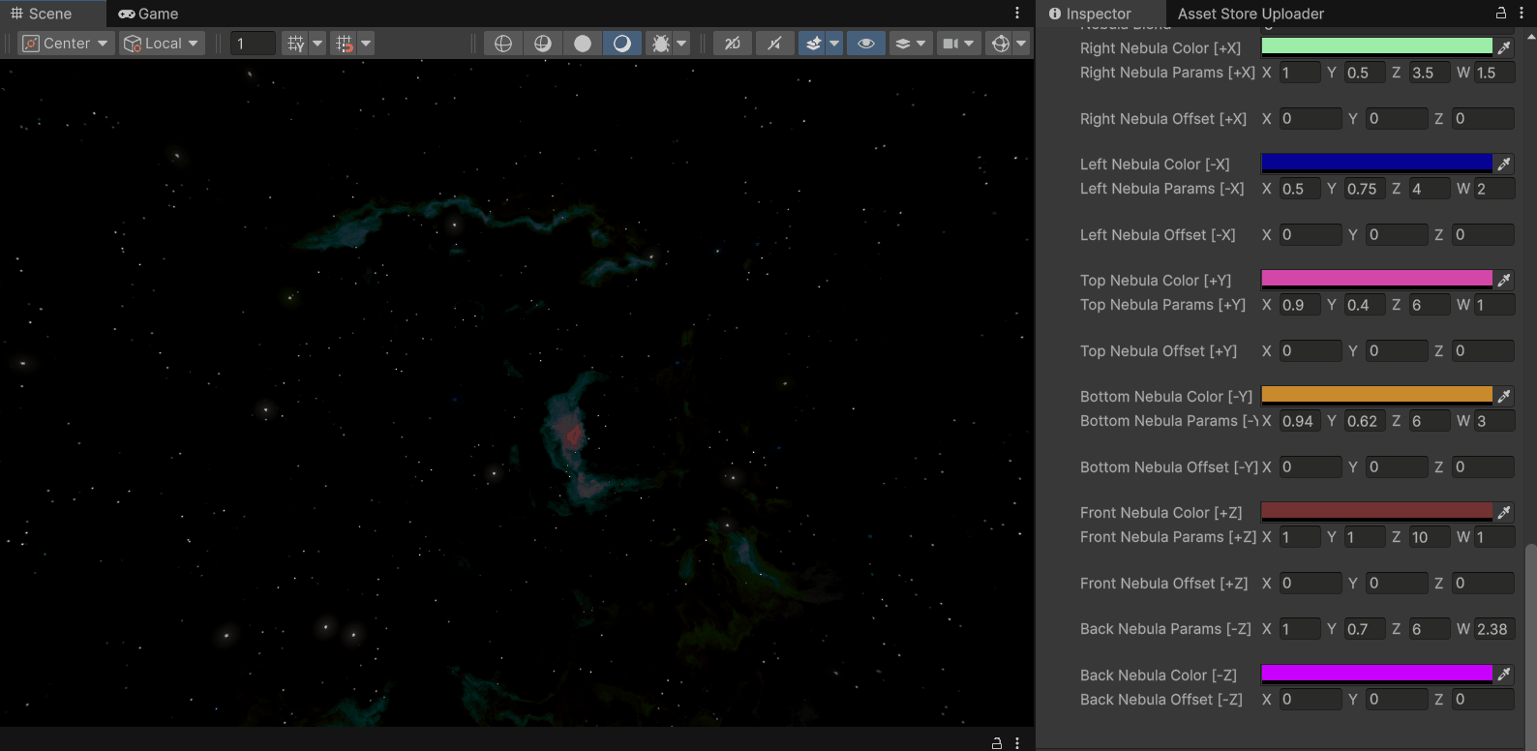Open the Left Nebula Color swatch
The image size is (1537, 751).
1376,164
